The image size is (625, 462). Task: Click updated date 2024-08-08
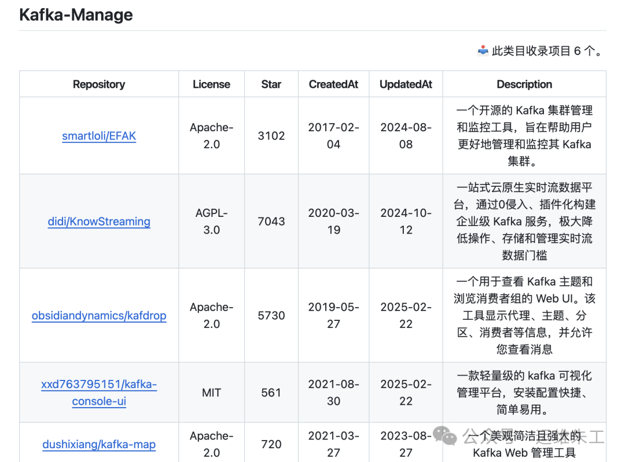click(406, 136)
